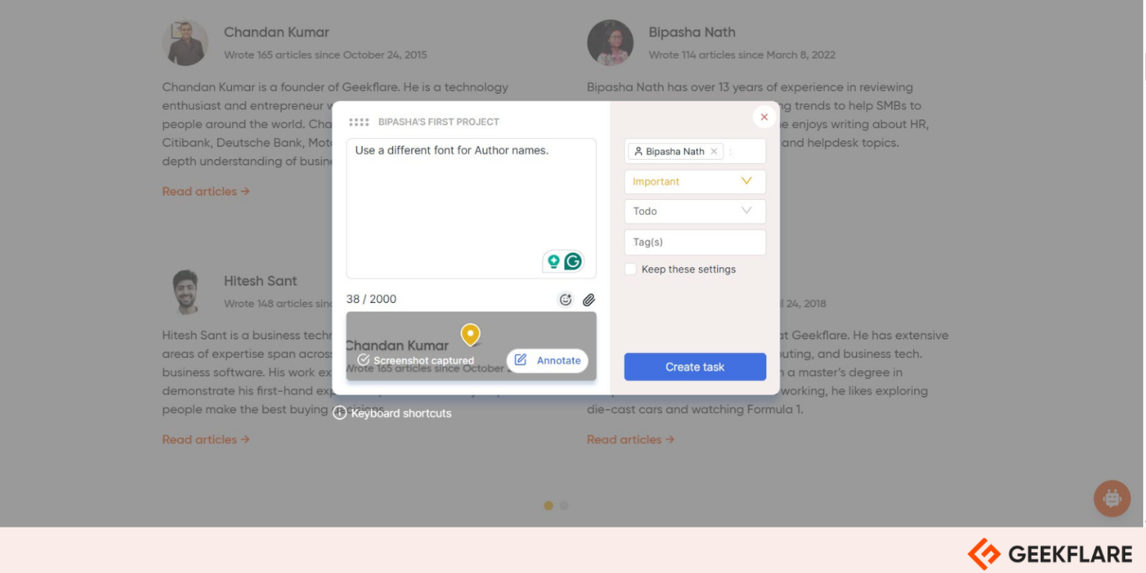This screenshot has height=573, width=1146.
Task: Open the emoji picker
Action: pos(566,299)
